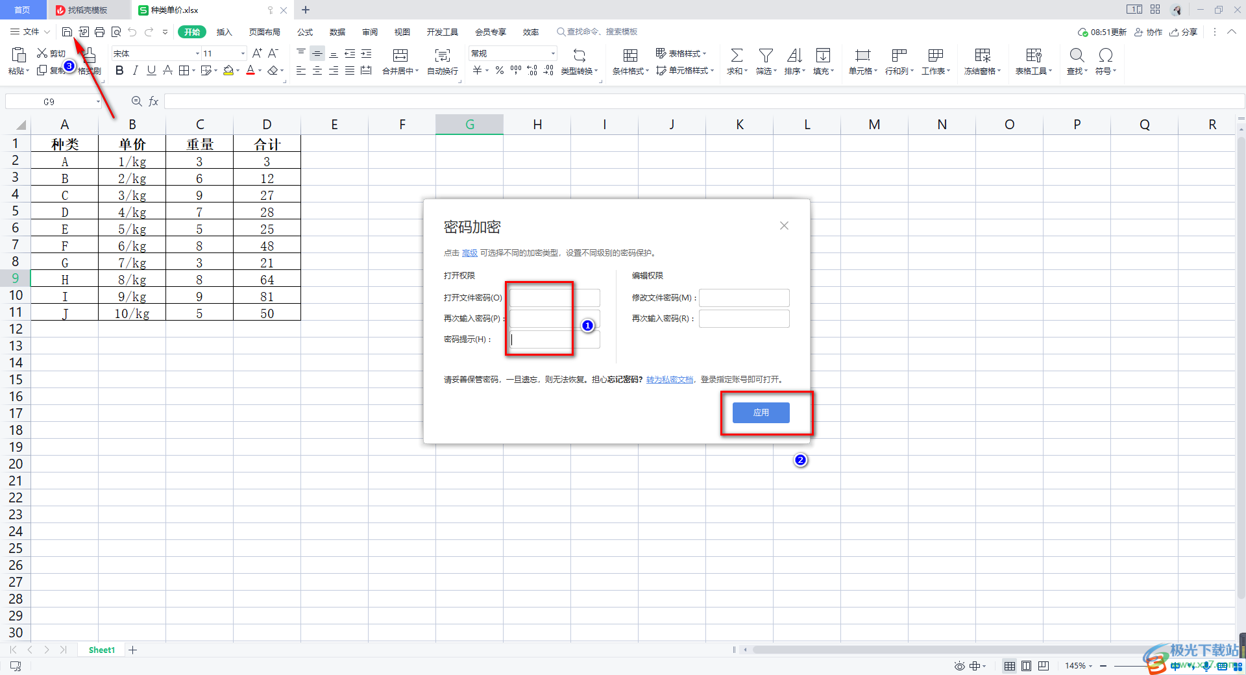The height and width of the screenshot is (675, 1246).
Task: Open Print Preview from quick access toolbar
Action: tap(116, 32)
